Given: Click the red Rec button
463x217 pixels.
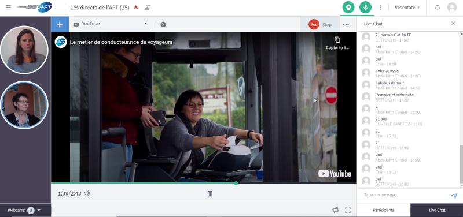Looking at the screenshot, I should (x=314, y=24).
